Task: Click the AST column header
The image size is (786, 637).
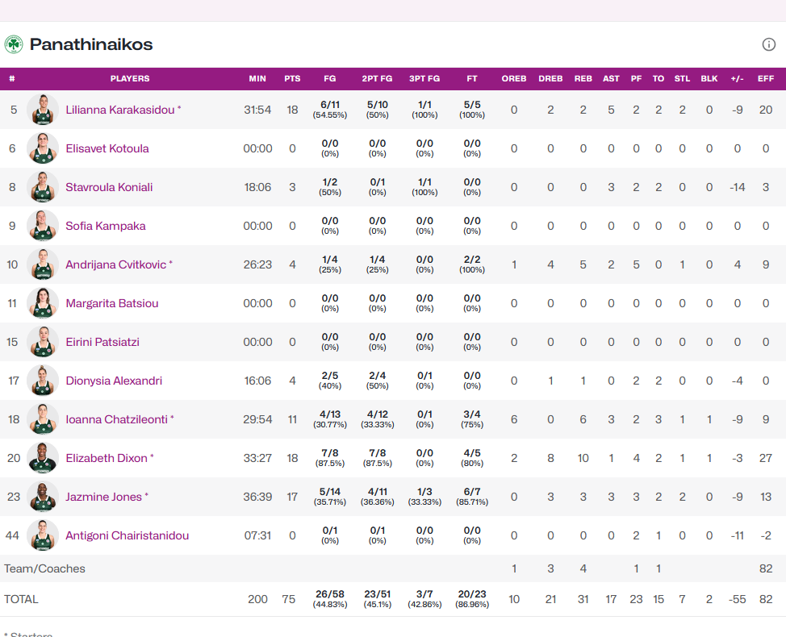Action: pos(611,79)
